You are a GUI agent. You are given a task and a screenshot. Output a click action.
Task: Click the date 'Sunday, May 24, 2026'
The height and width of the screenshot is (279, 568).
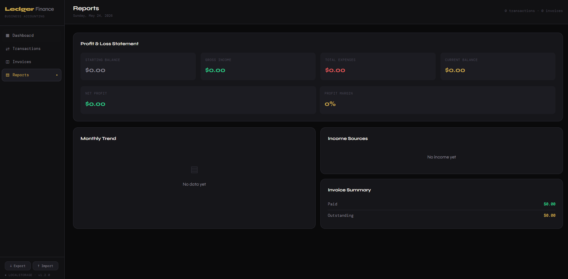coord(93,16)
